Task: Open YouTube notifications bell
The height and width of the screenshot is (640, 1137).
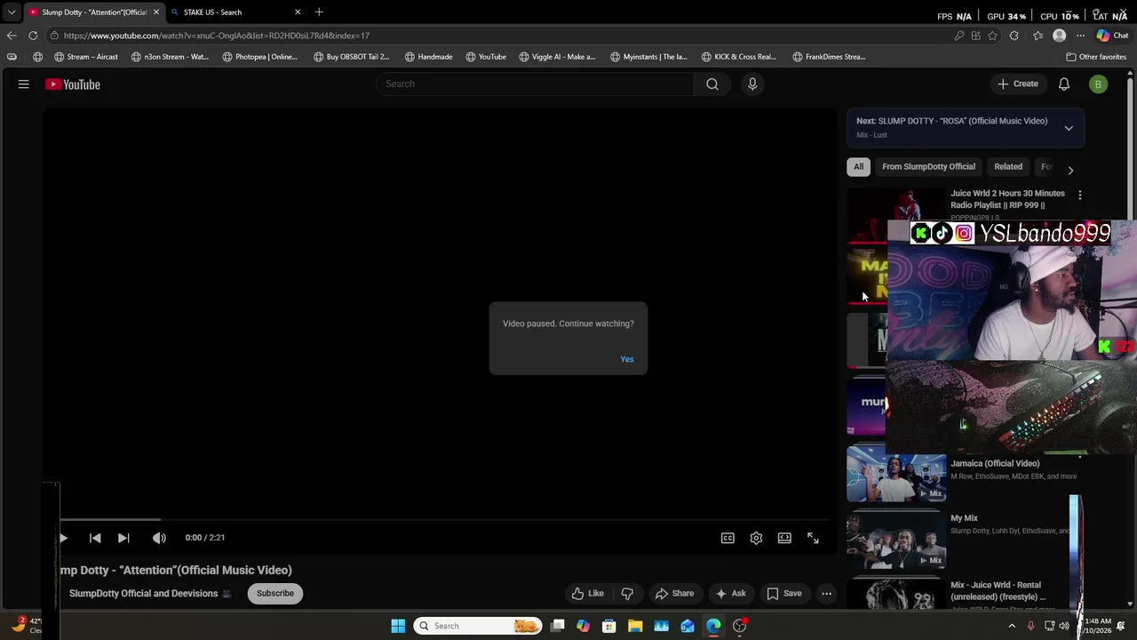Action: click(x=1063, y=84)
